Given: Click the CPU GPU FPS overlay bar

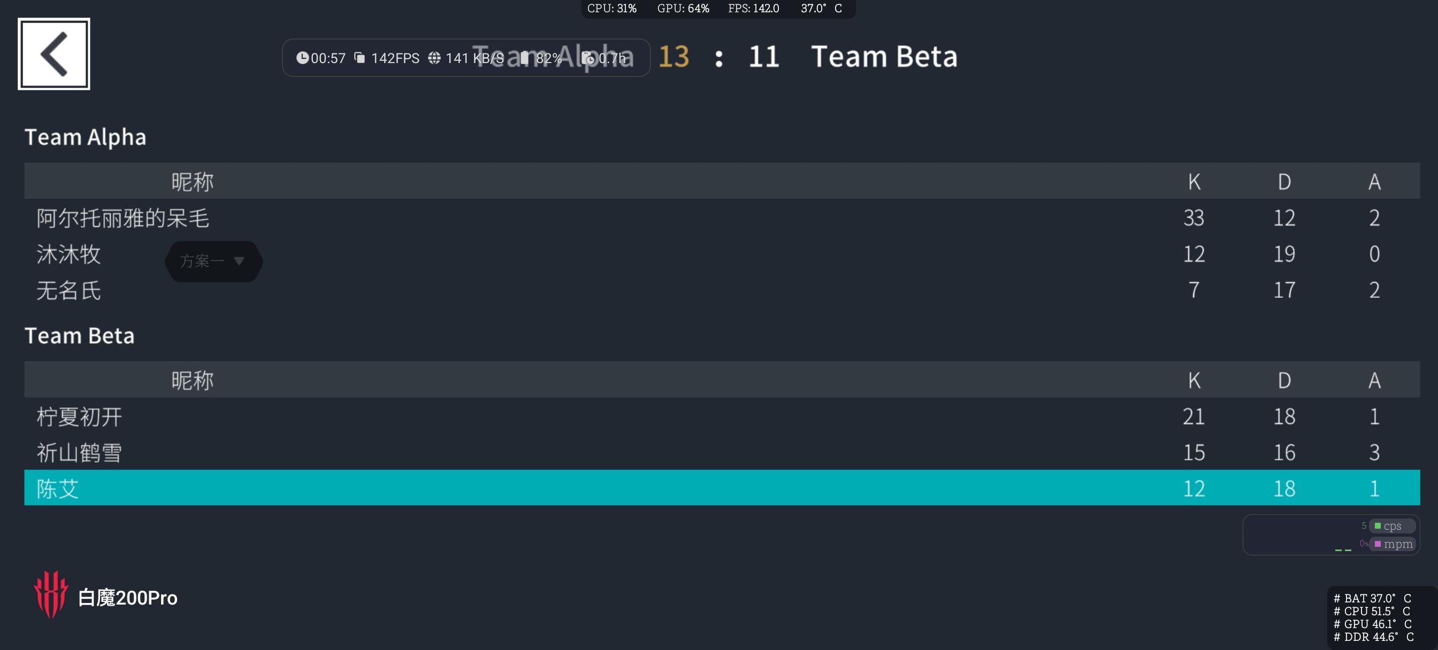Looking at the screenshot, I should (718, 9).
